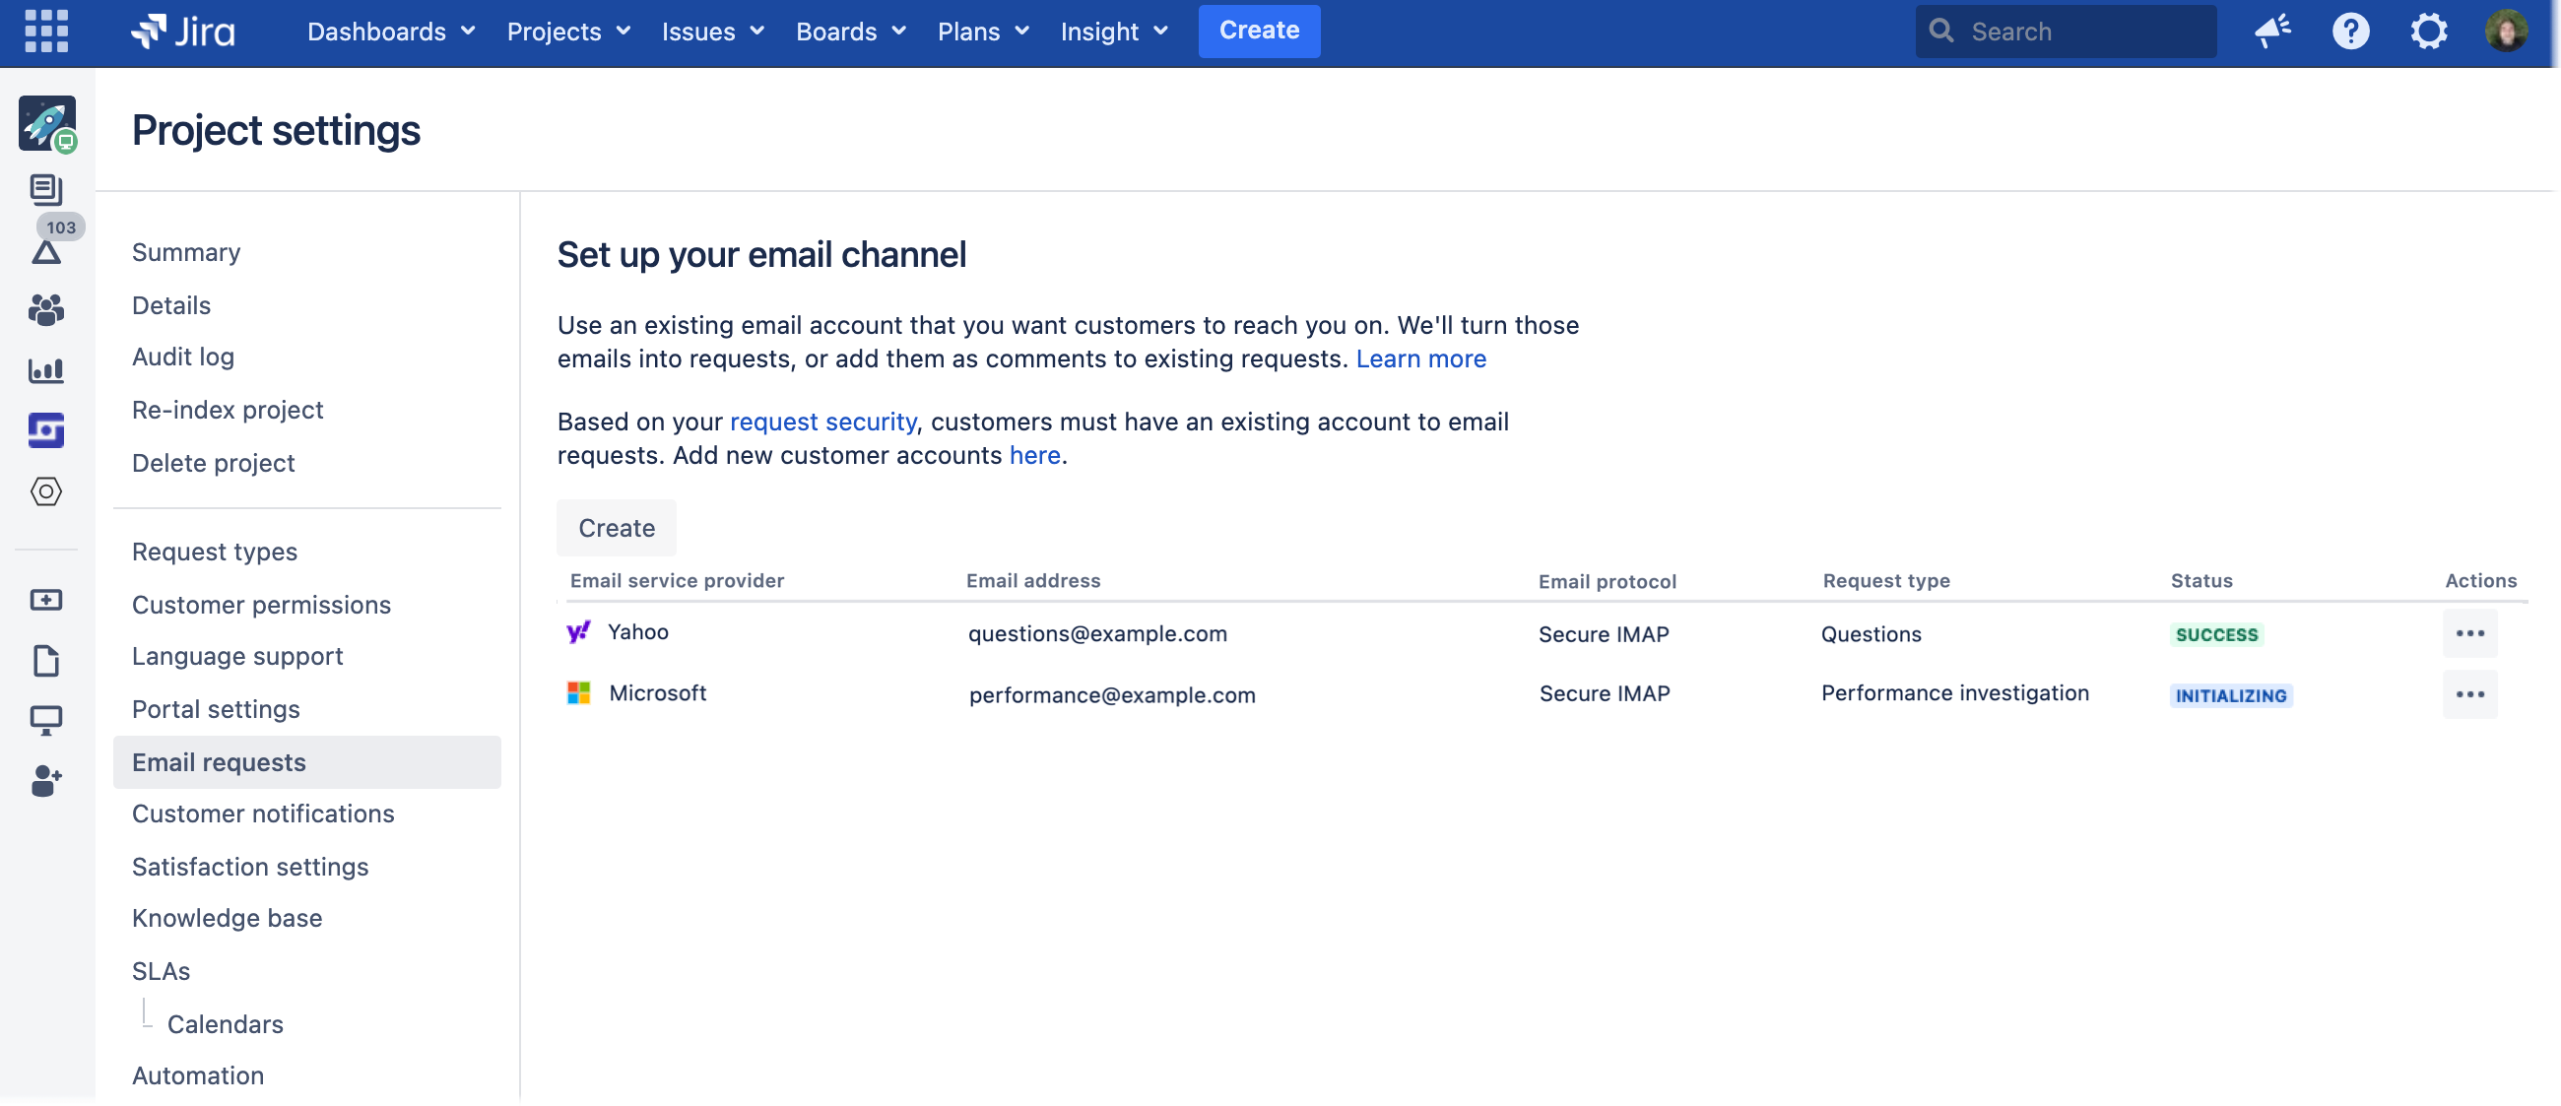
Task: Expand the Issues dropdown menu
Action: pyautogui.click(x=713, y=31)
